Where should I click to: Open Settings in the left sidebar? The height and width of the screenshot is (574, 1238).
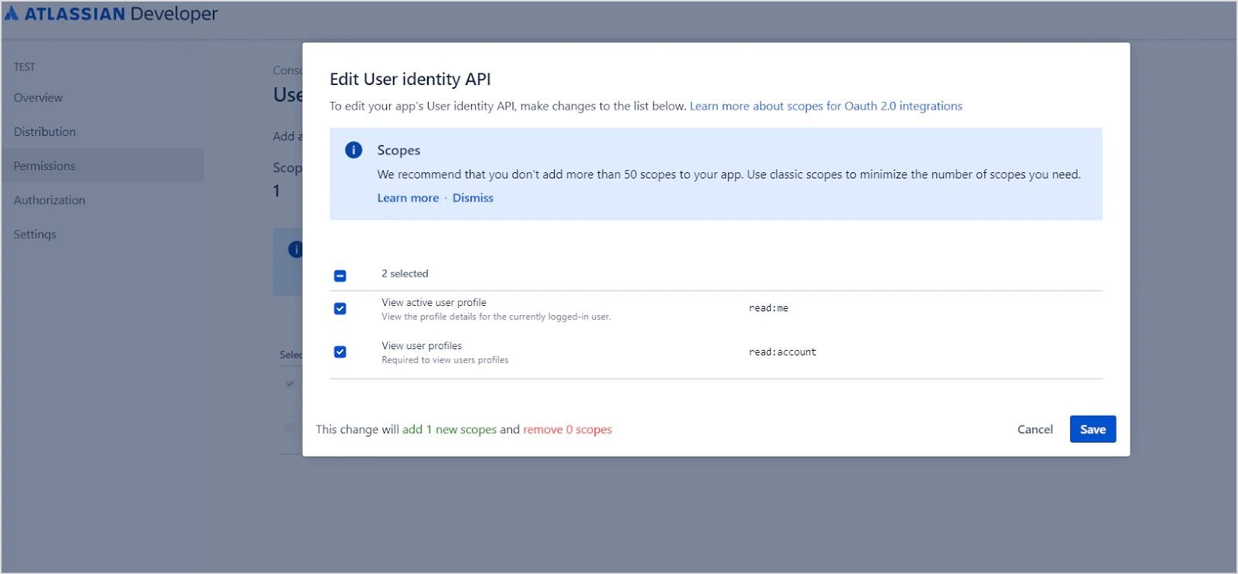click(35, 234)
